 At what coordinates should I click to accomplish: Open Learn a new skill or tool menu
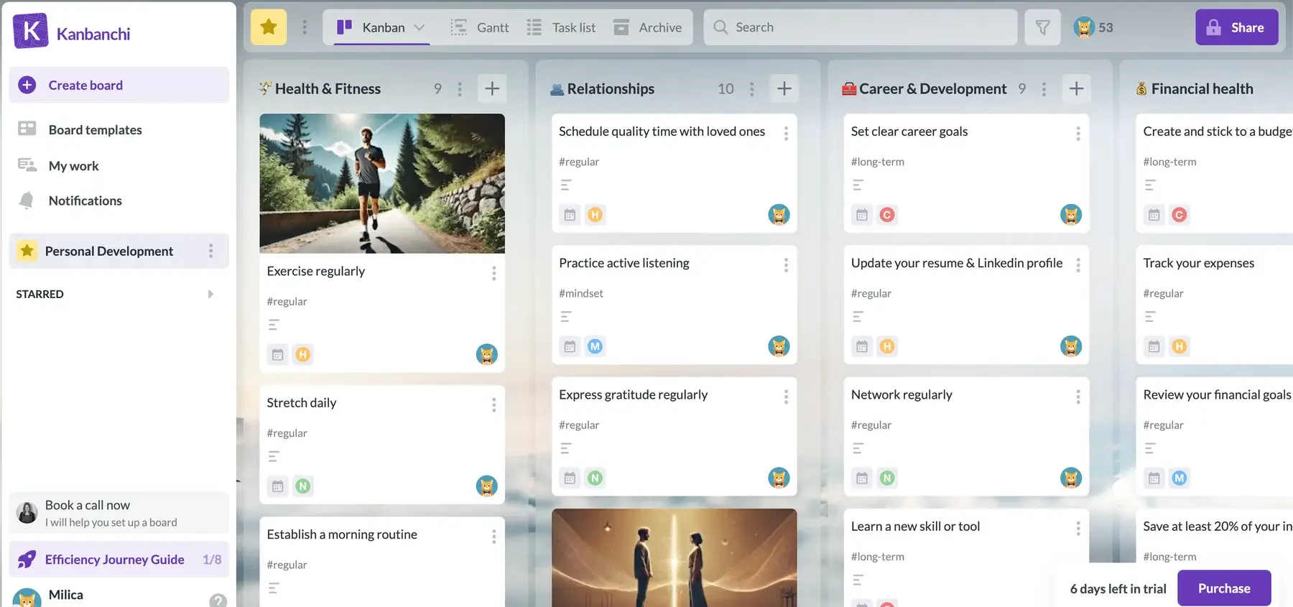pyautogui.click(x=1077, y=528)
